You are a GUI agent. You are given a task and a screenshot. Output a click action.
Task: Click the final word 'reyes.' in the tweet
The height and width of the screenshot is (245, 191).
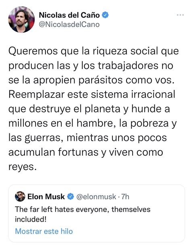[x=22, y=167]
